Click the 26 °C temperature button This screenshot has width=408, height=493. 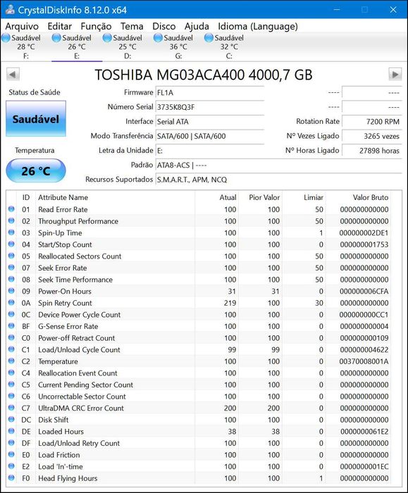click(36, 170)
